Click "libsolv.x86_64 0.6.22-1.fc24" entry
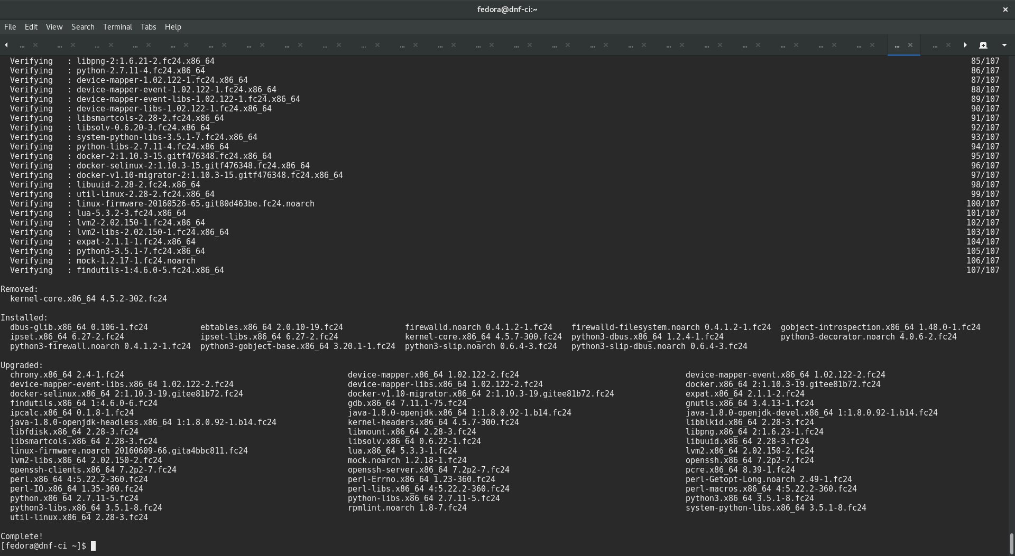Viewport: 1015px width, 556px height. [414, 441]
